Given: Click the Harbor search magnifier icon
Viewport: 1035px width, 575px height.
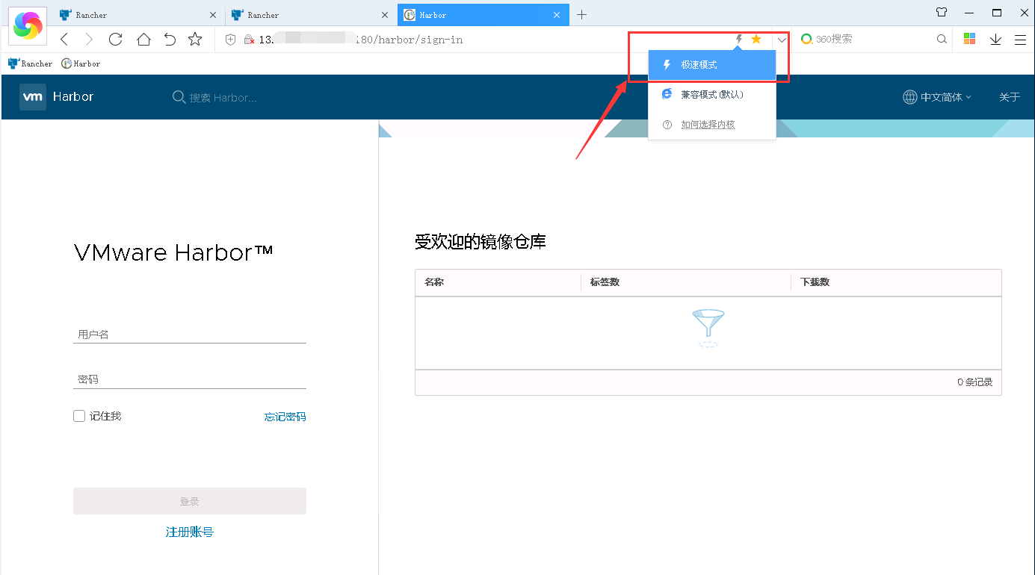Looking at the screenshot, I should pos(179,97).
